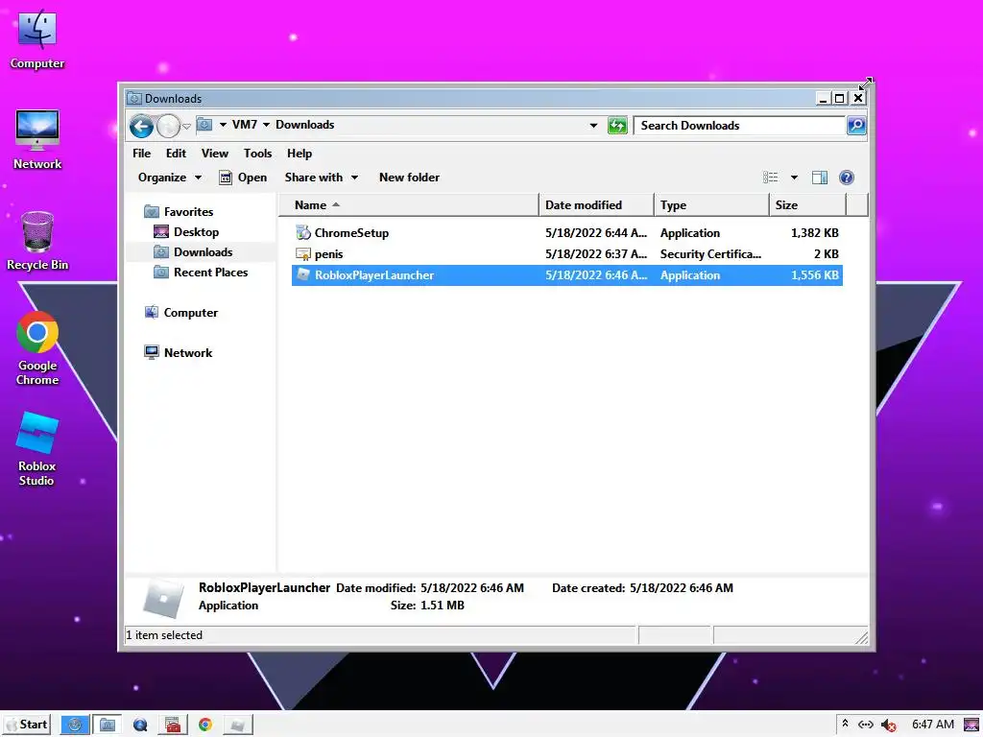Sort by Date modified column header
Screen dimensions: 983x737
pyautogui.click(x=596, y=205)
